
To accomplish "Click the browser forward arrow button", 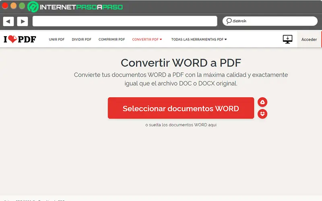I will (x=23, y=21).
